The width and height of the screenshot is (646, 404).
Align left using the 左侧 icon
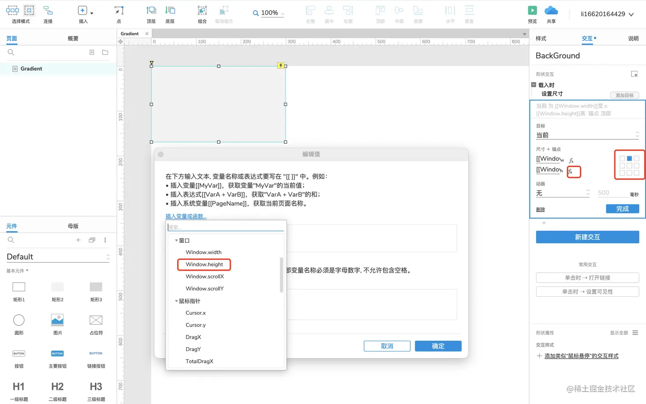click(x=310, y=10)
